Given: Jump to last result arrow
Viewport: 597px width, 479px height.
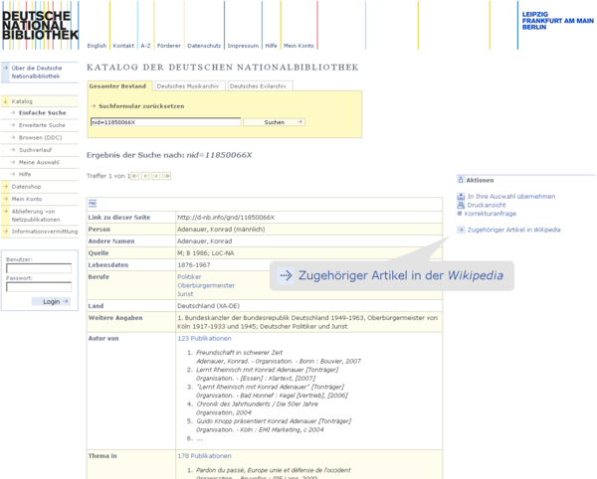Looking at the screenshot, I should tap(167, 176).
